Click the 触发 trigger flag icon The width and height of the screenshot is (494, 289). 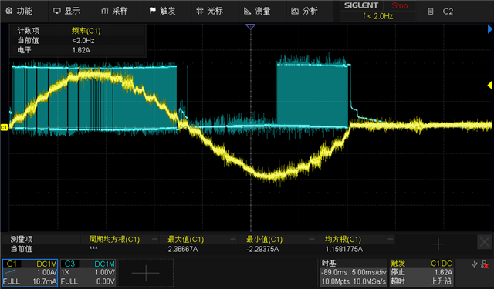tap(153, 11)
